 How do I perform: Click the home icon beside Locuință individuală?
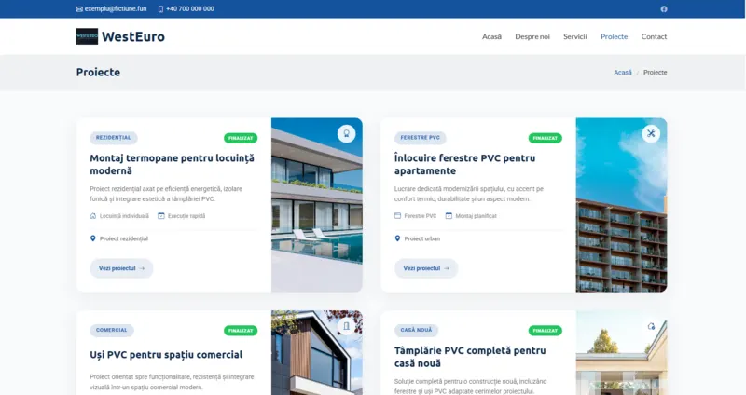tap(92, 216)
